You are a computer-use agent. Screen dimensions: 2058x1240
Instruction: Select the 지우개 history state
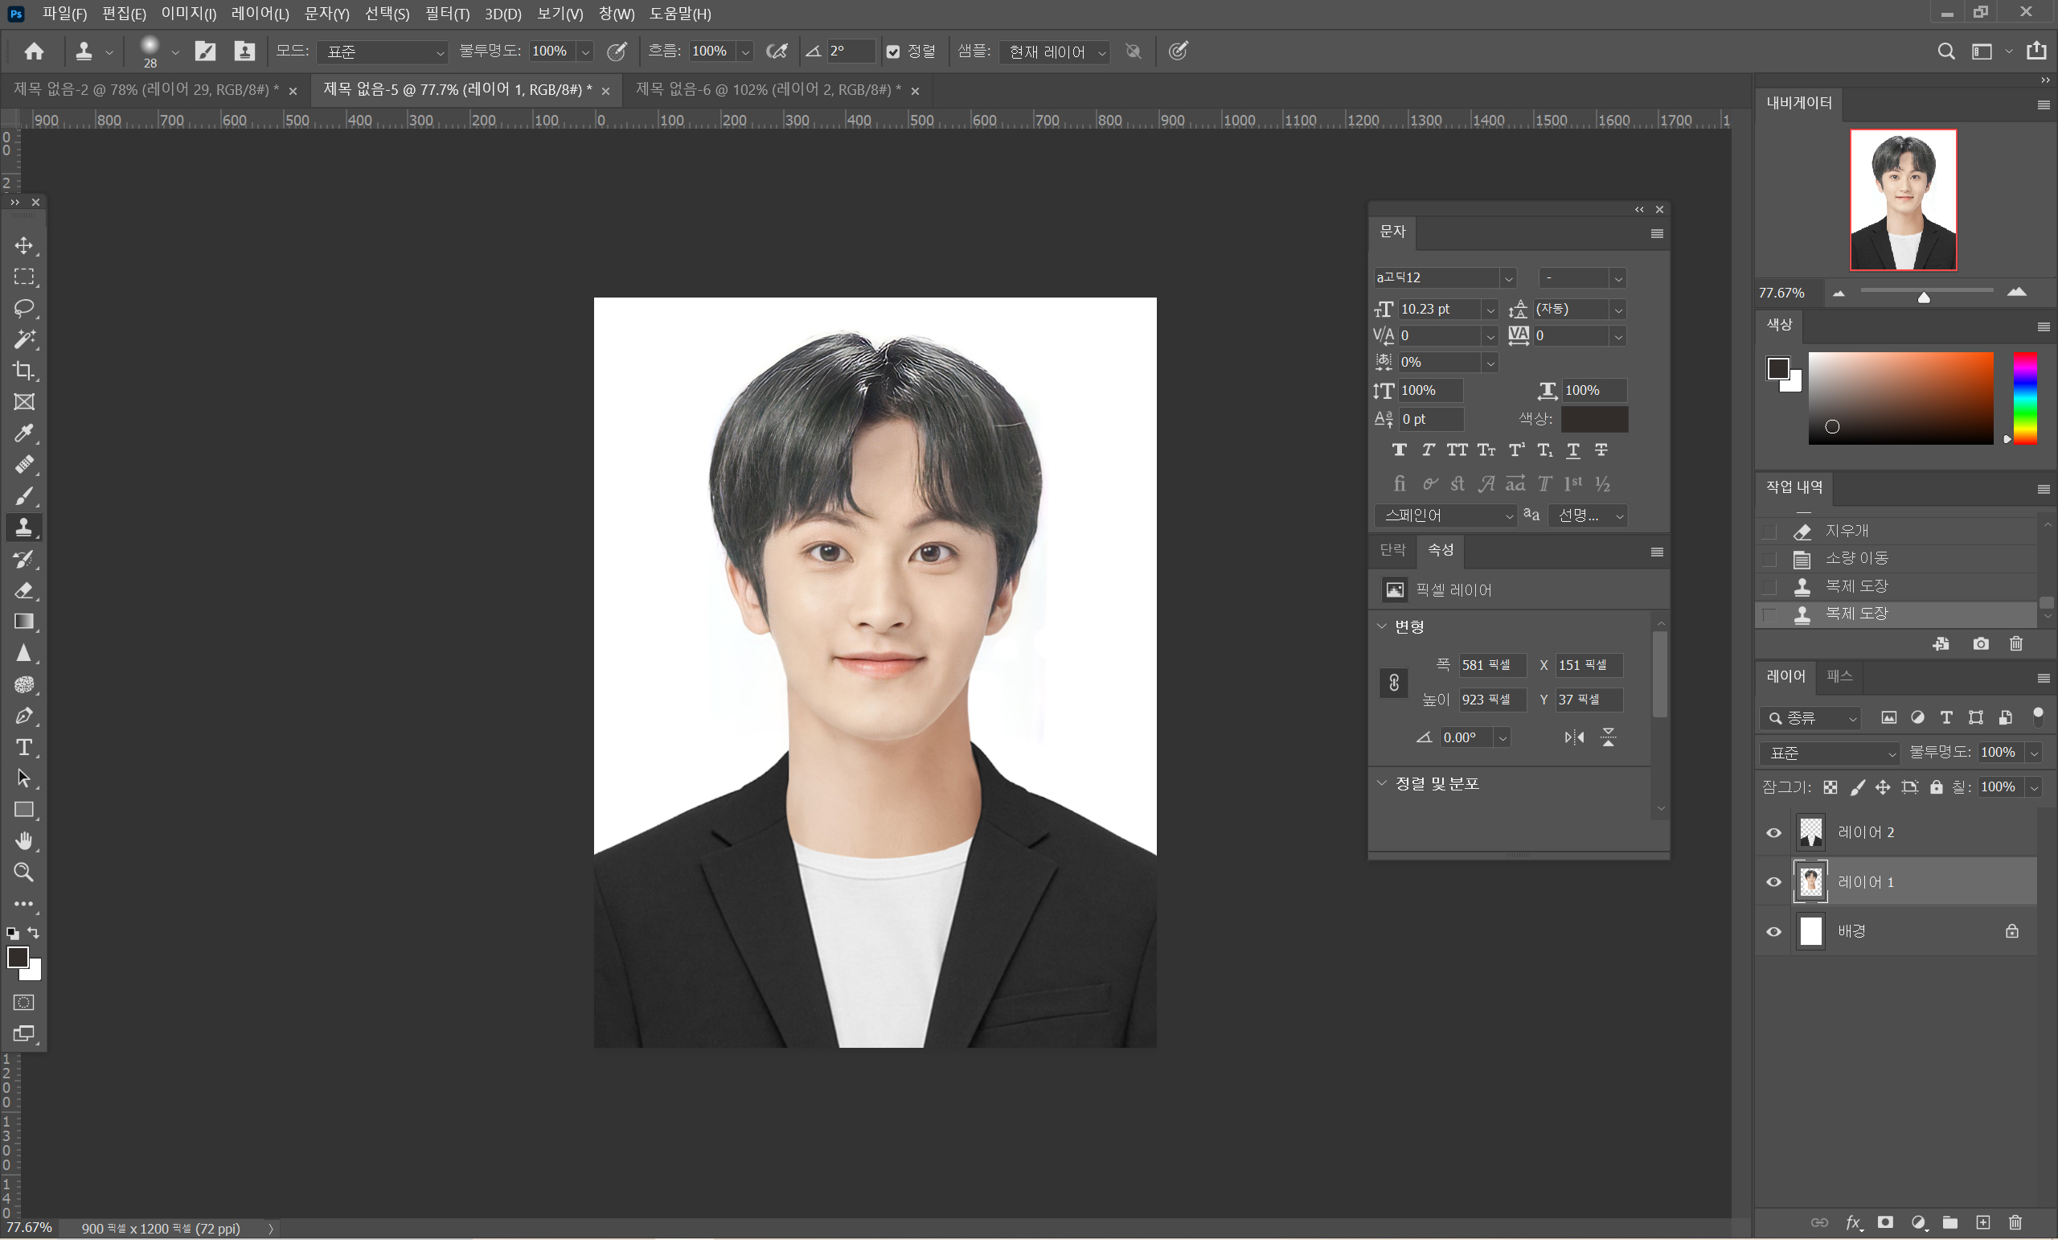click(x=1846, y=531)
